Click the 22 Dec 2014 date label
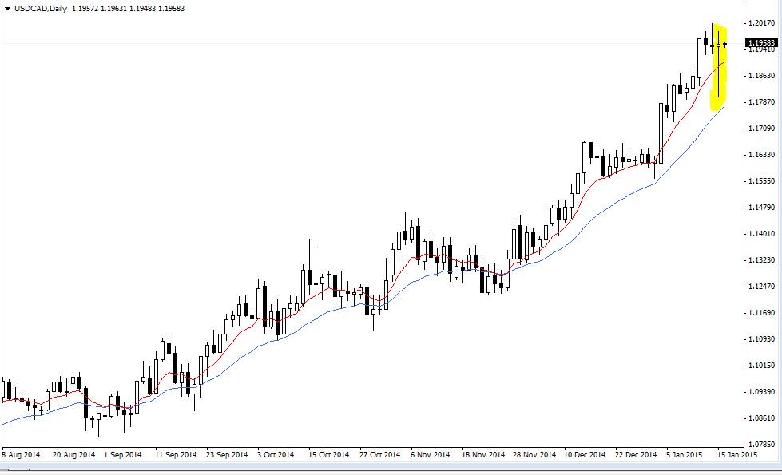 click(636, 454)
